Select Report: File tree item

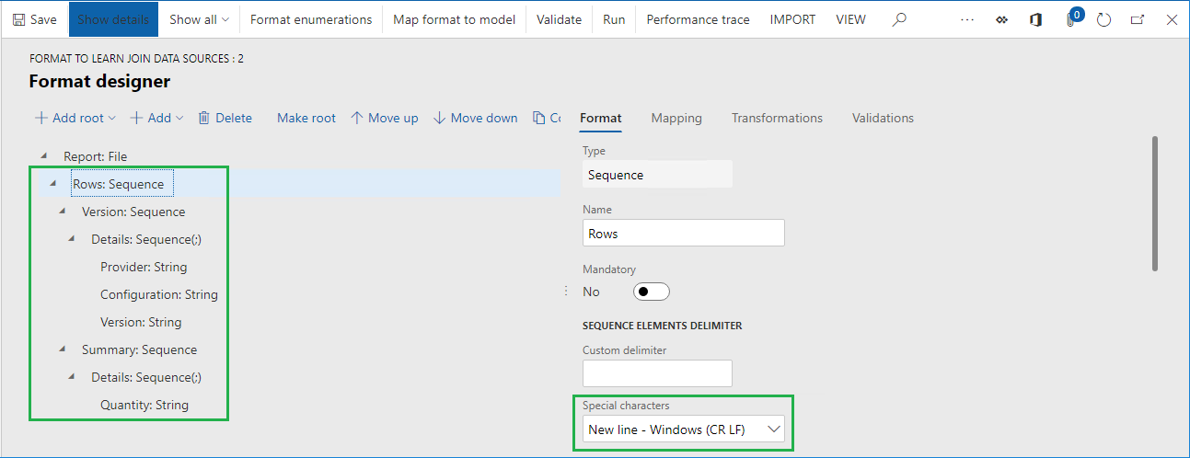95,156
